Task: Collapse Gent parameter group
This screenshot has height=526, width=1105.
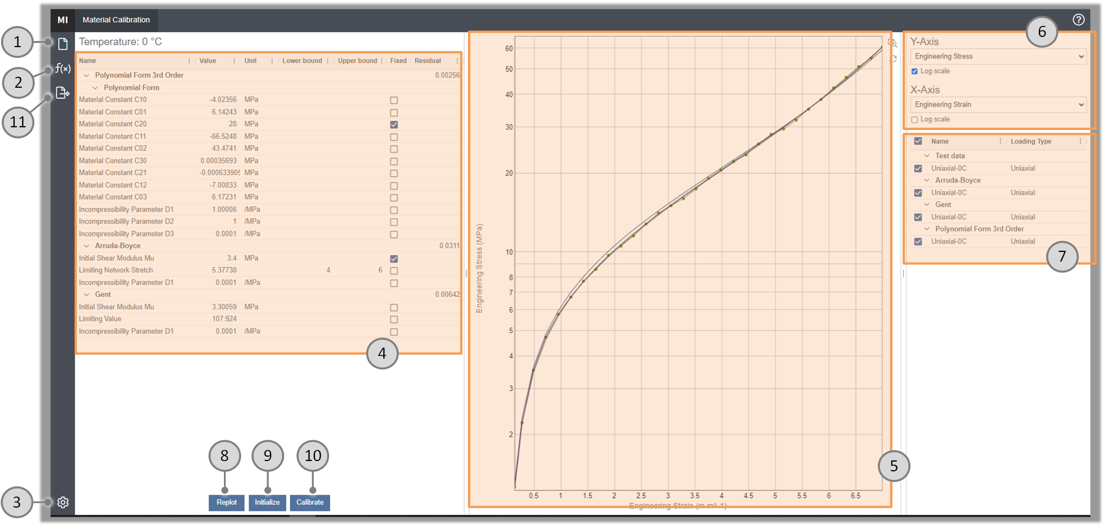Action: pos(87,295)
